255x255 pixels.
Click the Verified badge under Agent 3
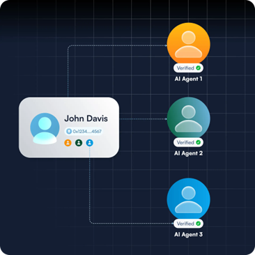click(188, 224)
